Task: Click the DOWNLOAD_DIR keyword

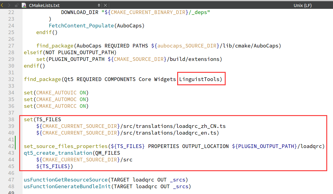Action: click(80, 12)
